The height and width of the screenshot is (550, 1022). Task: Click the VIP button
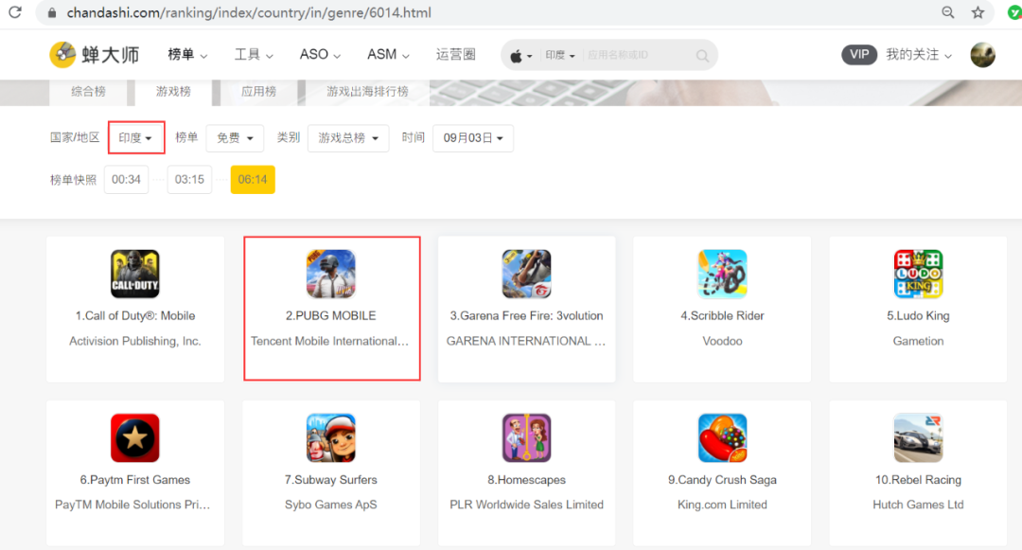pos(859,54)
